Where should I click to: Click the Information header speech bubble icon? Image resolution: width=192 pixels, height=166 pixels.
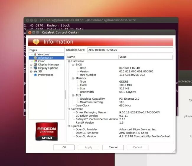36,42
